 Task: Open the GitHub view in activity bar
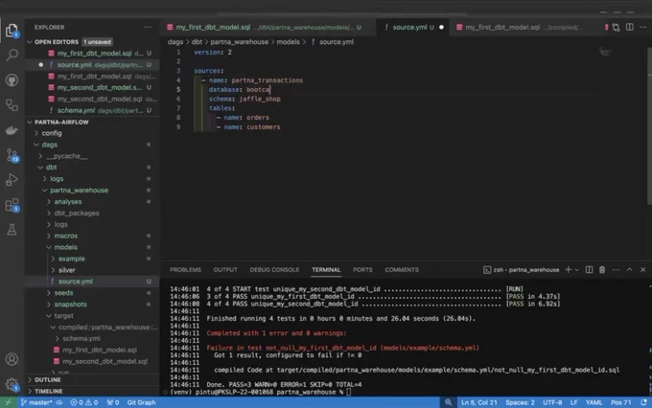click(x=12, y=79)
